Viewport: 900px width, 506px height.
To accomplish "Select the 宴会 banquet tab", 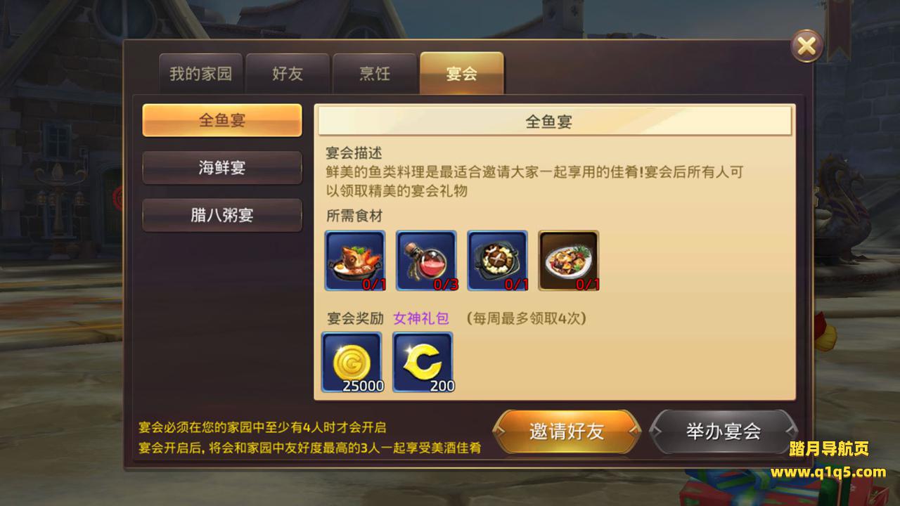I will click(462, 73).
